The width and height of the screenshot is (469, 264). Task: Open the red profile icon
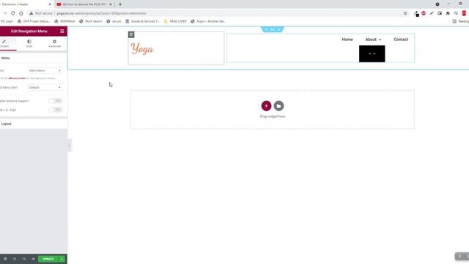[464, 13]
